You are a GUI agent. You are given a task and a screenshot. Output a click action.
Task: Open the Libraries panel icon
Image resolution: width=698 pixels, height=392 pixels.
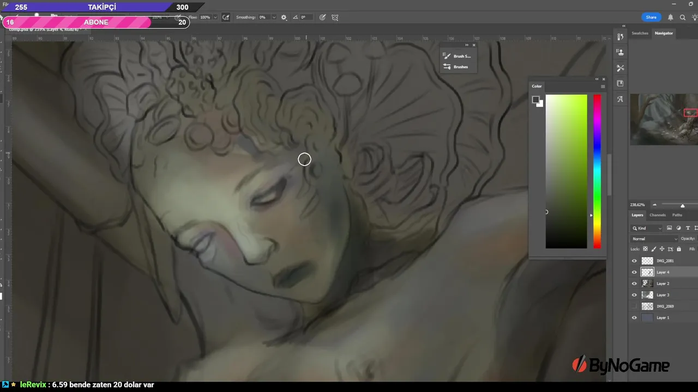[x=620, y=83]
